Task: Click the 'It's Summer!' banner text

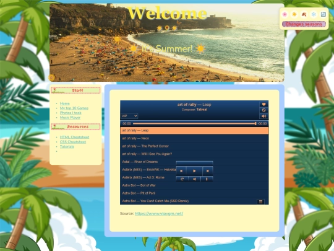Action: (x=167, y=49)
